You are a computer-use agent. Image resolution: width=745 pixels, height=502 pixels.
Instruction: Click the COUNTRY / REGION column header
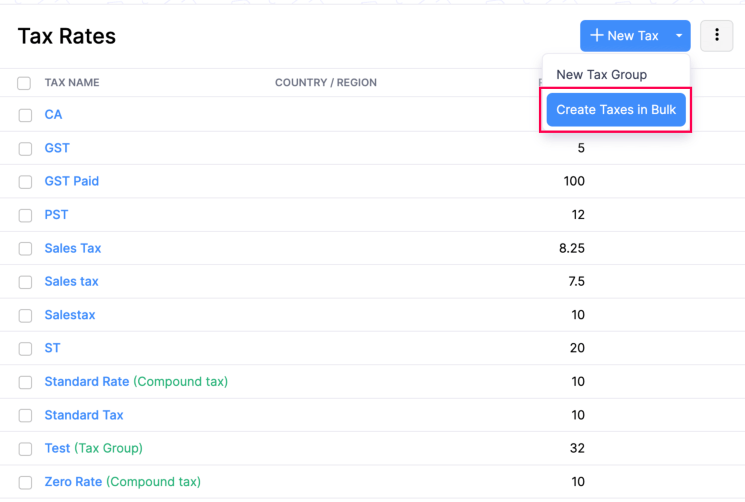point(325,82)
